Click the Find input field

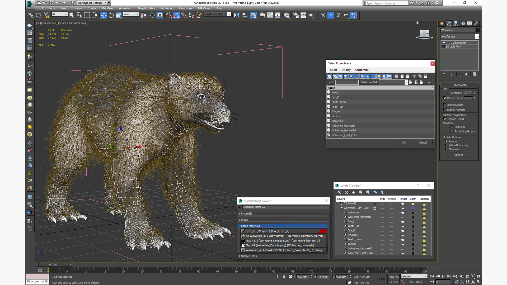(347, 82)
